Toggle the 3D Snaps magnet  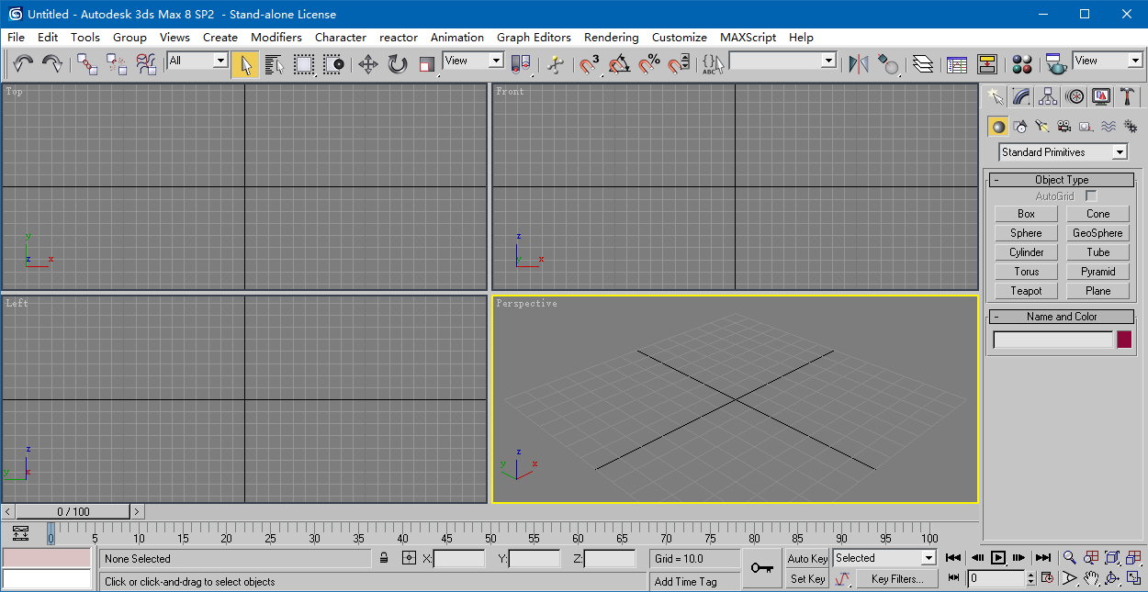tap(590, 64)
